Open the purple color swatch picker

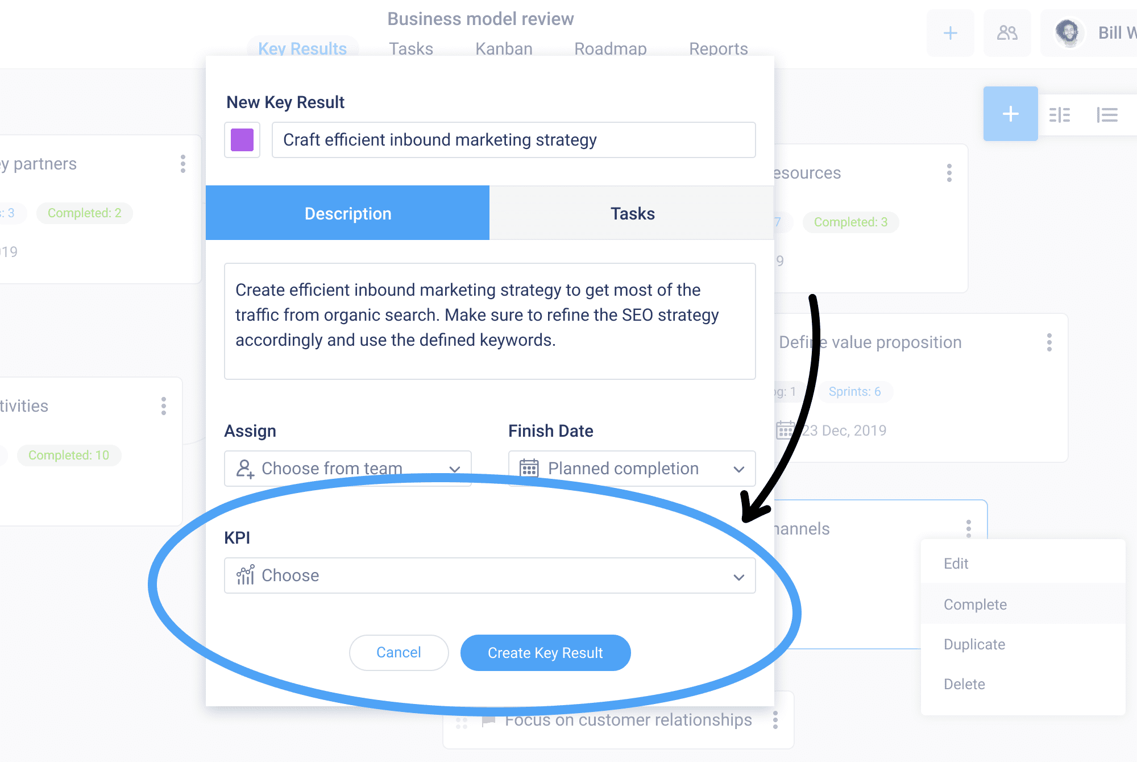pyautogui.click(x=242, y=140)
